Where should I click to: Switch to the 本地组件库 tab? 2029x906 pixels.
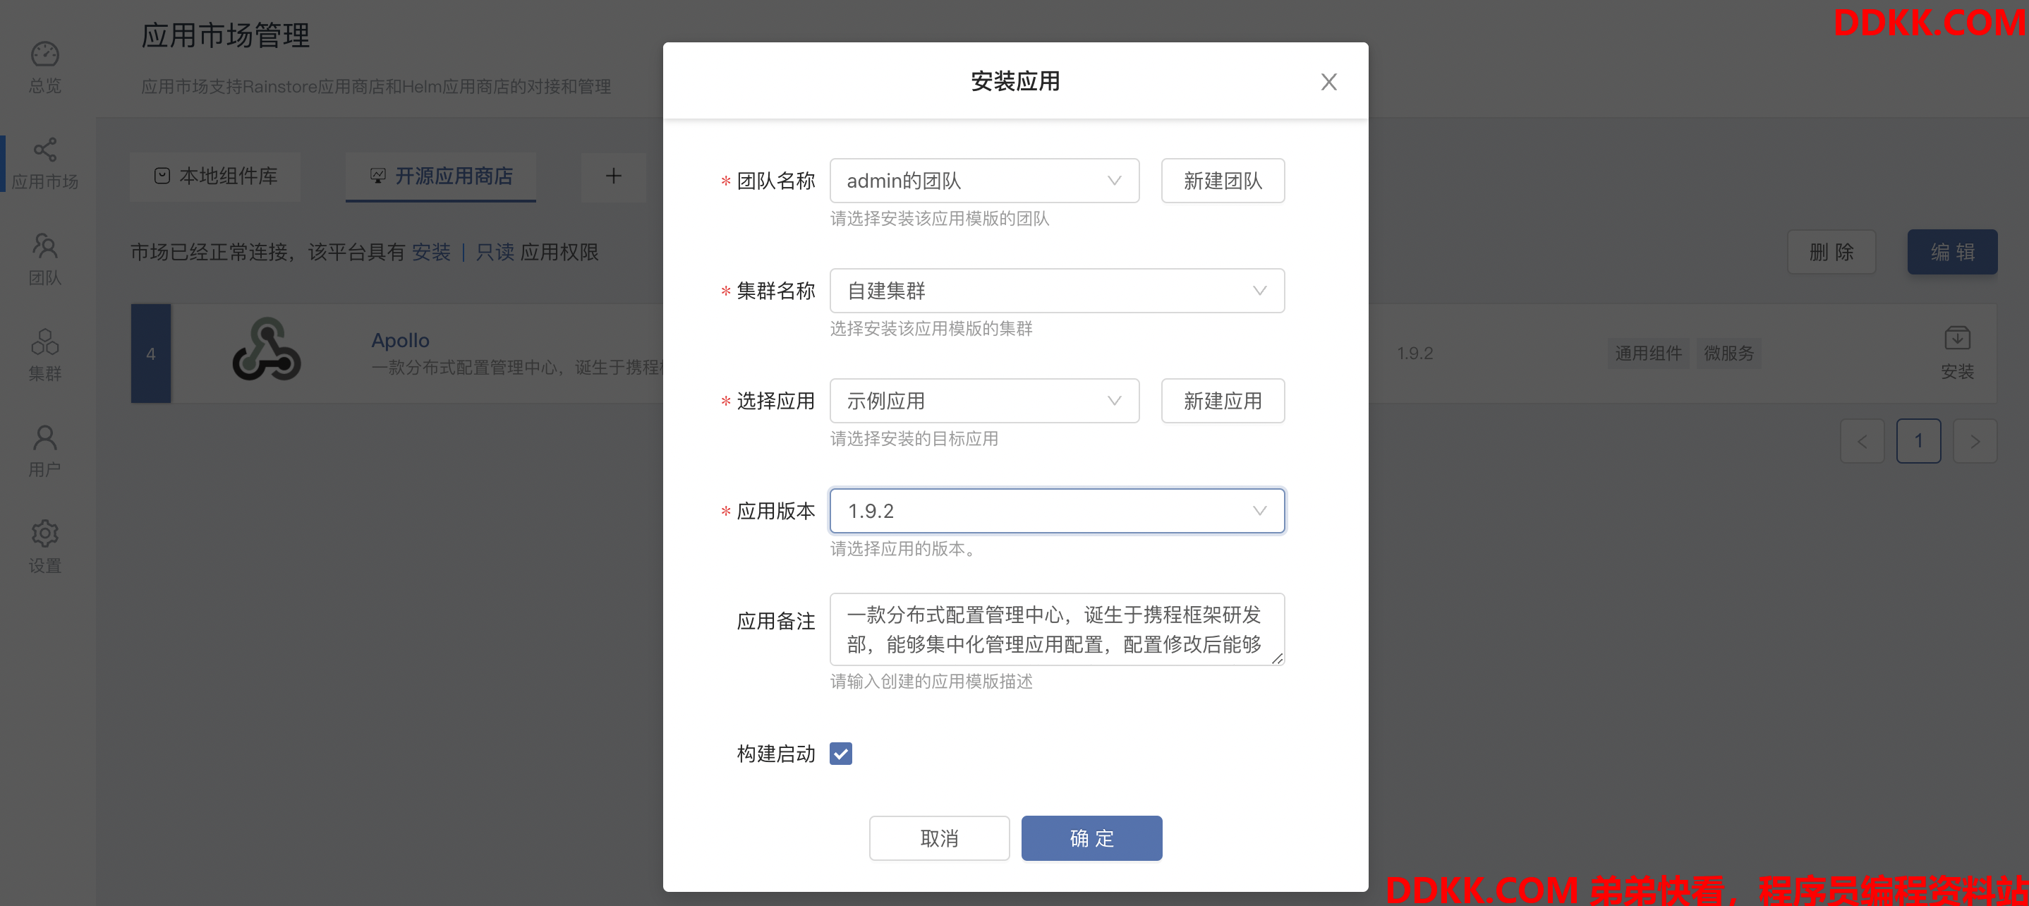click(x=216, y=176)
